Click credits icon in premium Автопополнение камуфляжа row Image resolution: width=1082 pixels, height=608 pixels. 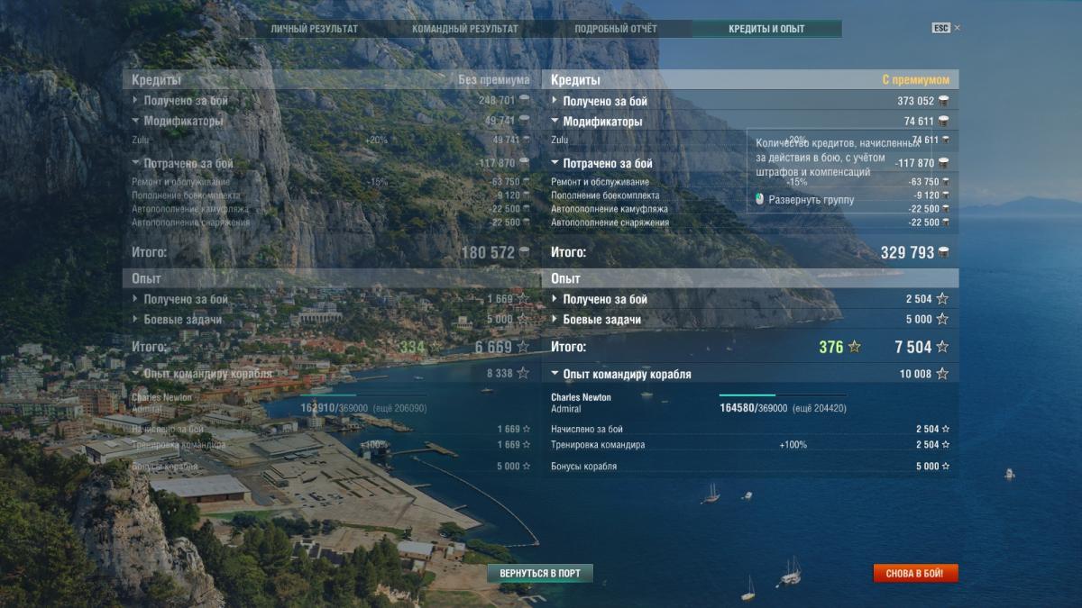pyautogui.click(x=947, y=209)
